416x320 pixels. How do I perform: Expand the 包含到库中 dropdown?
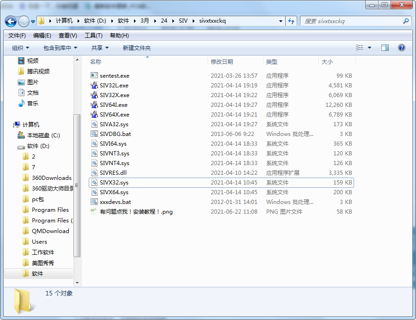coord(60,48)
